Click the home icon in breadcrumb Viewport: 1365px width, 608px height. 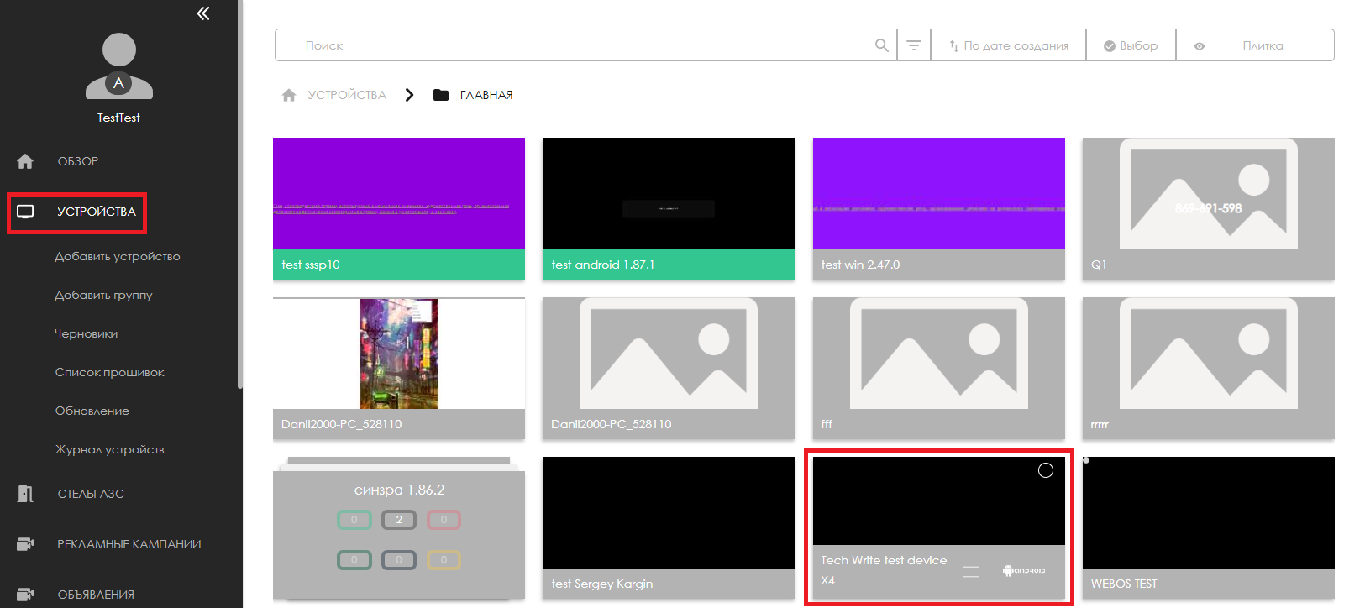pyautogui.click(x=289, y=95)
